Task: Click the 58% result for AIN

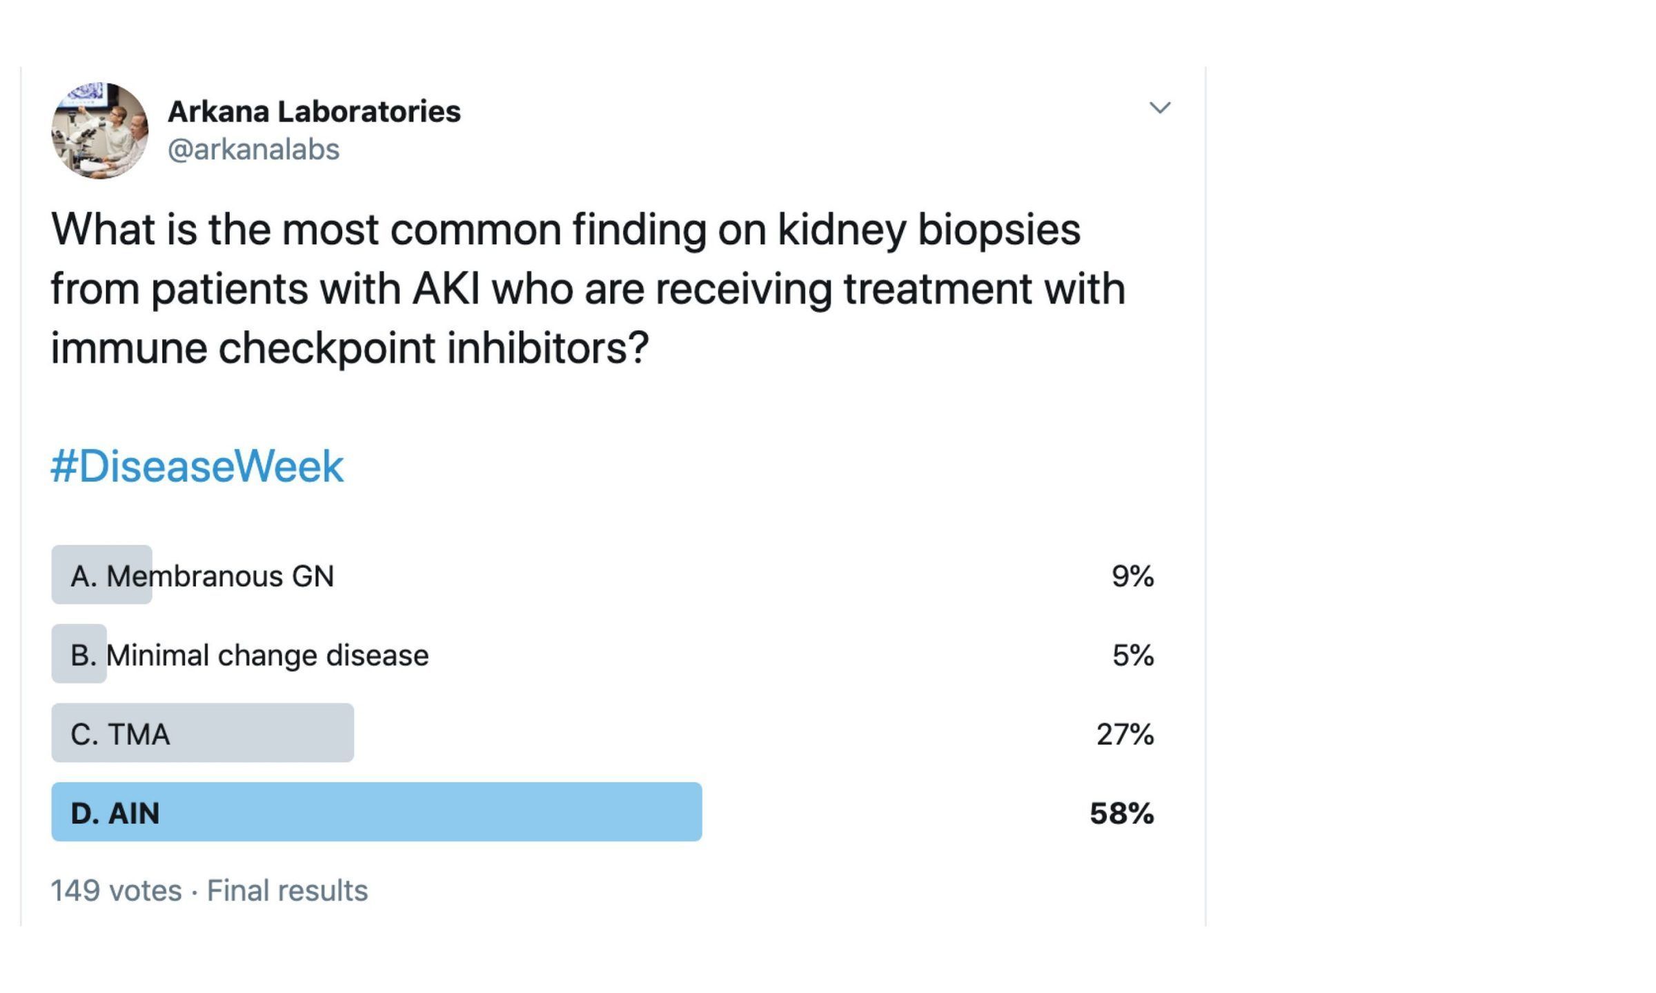Action: [x=1122, y=814]
